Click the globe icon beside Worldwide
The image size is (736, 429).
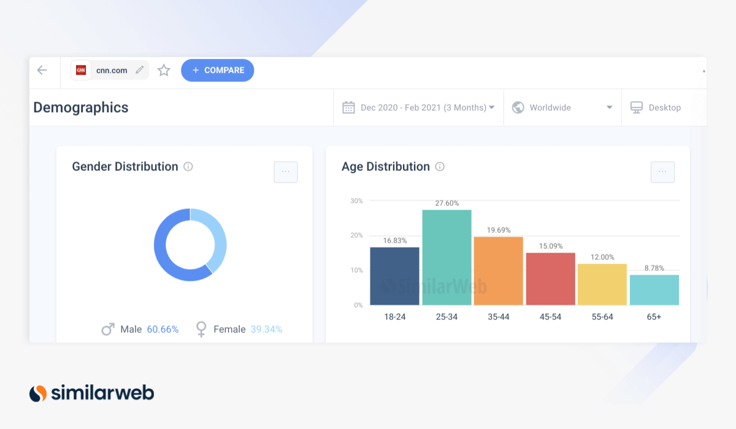(518, 108)
